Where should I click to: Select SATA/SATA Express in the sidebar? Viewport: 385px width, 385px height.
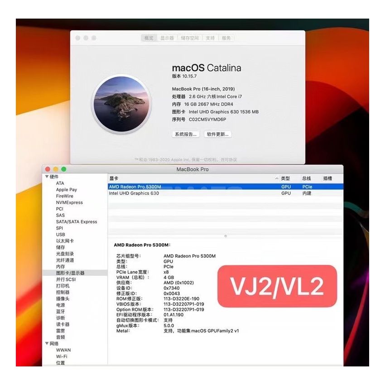click(x=77, y=221)
